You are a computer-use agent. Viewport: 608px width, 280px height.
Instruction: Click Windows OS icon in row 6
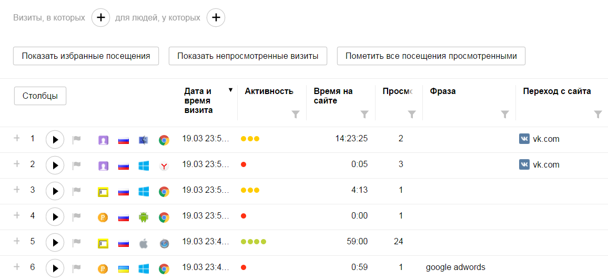point(144,269)
